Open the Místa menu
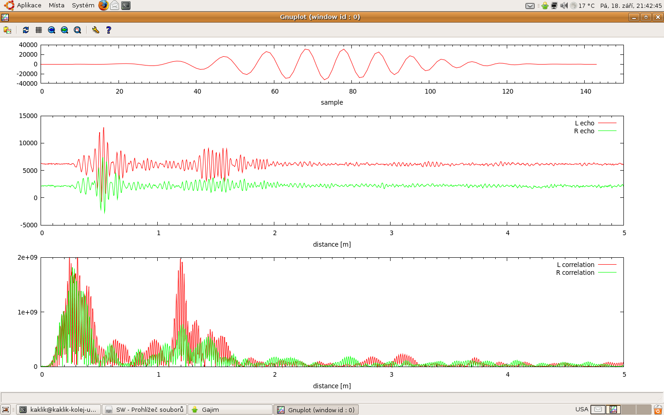The height and width of the screenshot is (415, 664). (57, 6)
